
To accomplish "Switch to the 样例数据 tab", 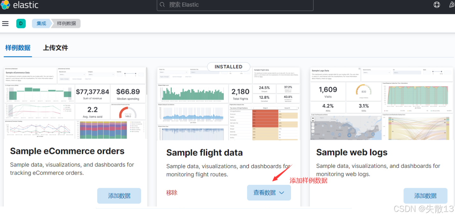I will pyautogui.click(x=18, y=48).
